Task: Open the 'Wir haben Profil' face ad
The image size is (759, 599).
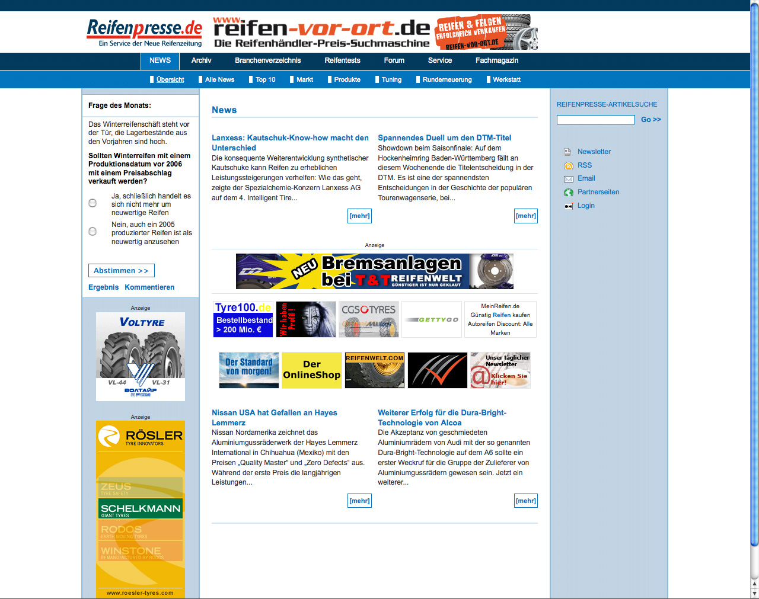Action: click(x=306, y=319)
